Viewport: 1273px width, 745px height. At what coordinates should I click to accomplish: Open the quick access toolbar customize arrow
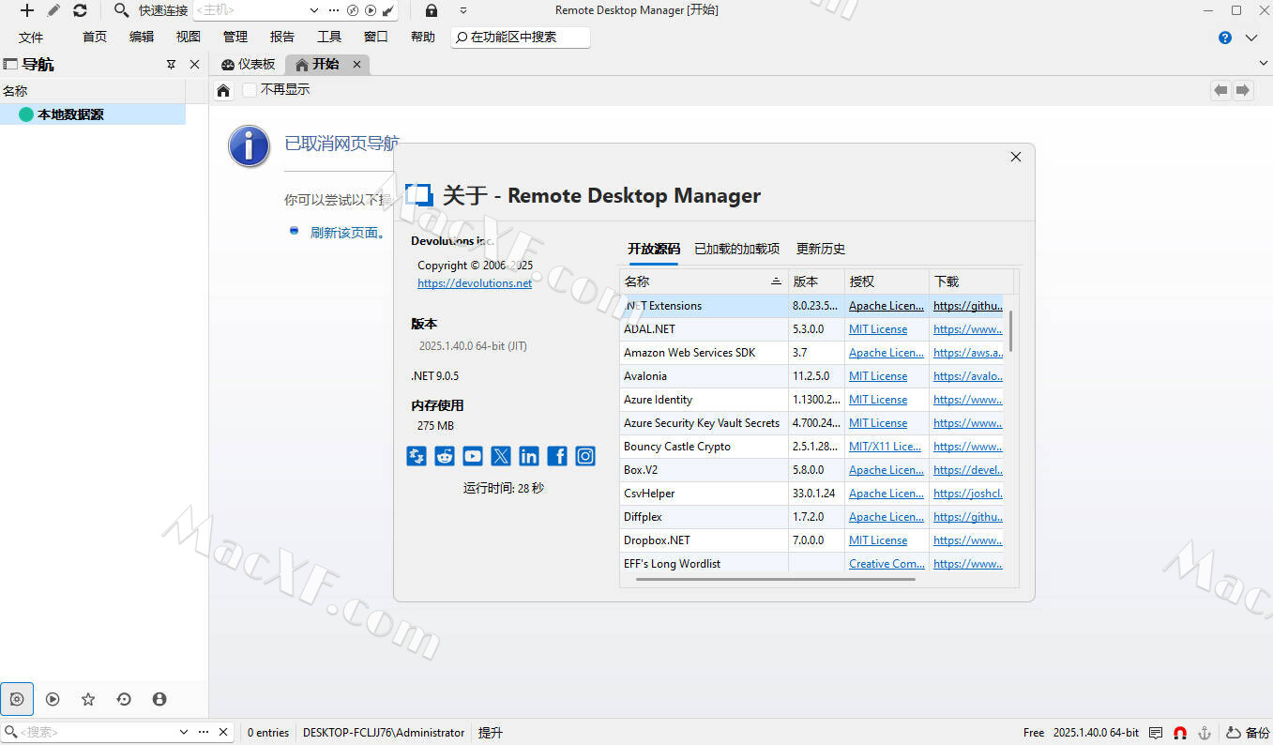(463, 10)
